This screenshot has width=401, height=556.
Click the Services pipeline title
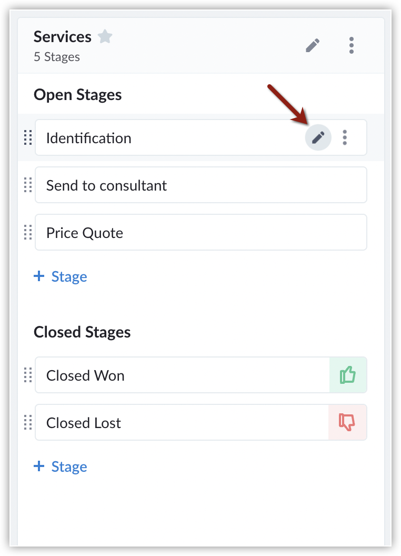coord(63,37)
